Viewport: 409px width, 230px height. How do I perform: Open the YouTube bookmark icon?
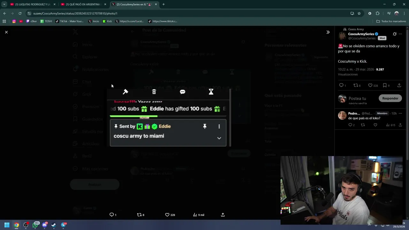[x=21, y=21]
